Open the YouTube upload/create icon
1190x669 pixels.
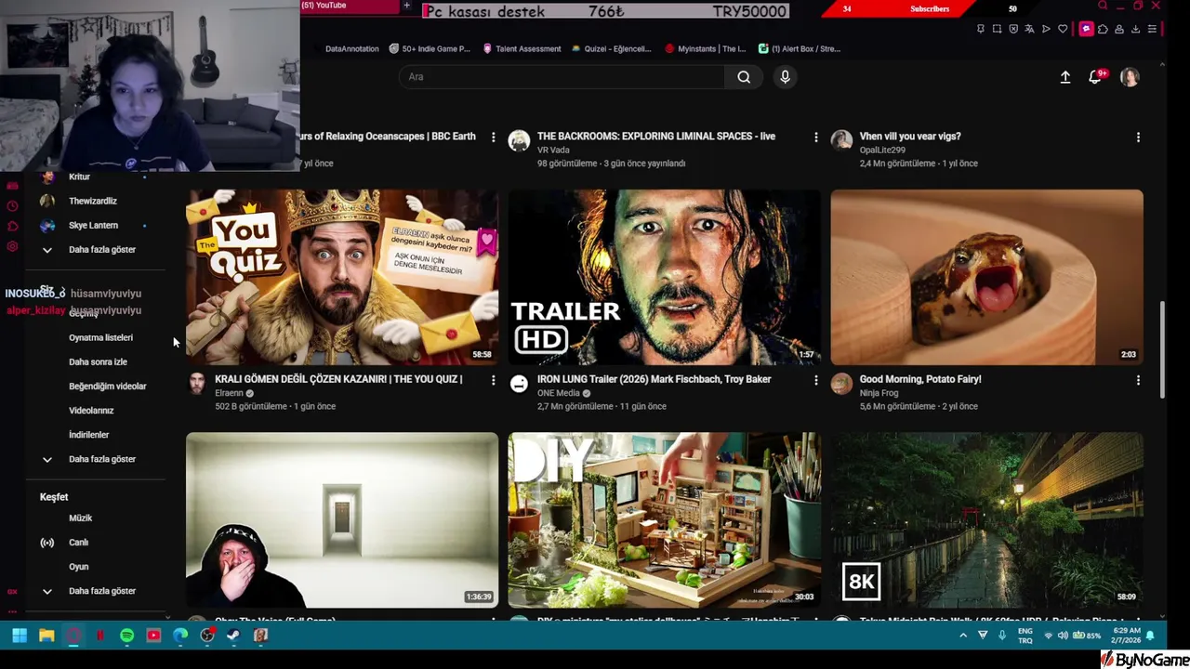click(1065, 77)
